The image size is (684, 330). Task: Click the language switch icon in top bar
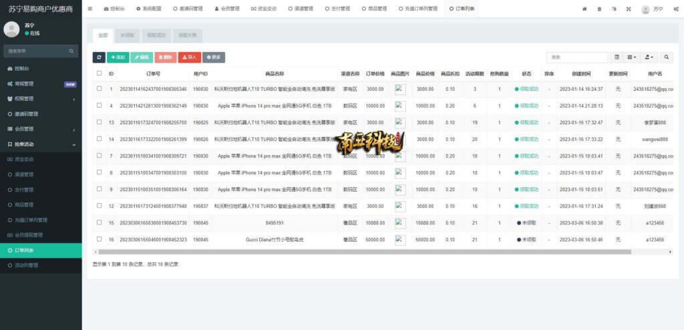614,9
